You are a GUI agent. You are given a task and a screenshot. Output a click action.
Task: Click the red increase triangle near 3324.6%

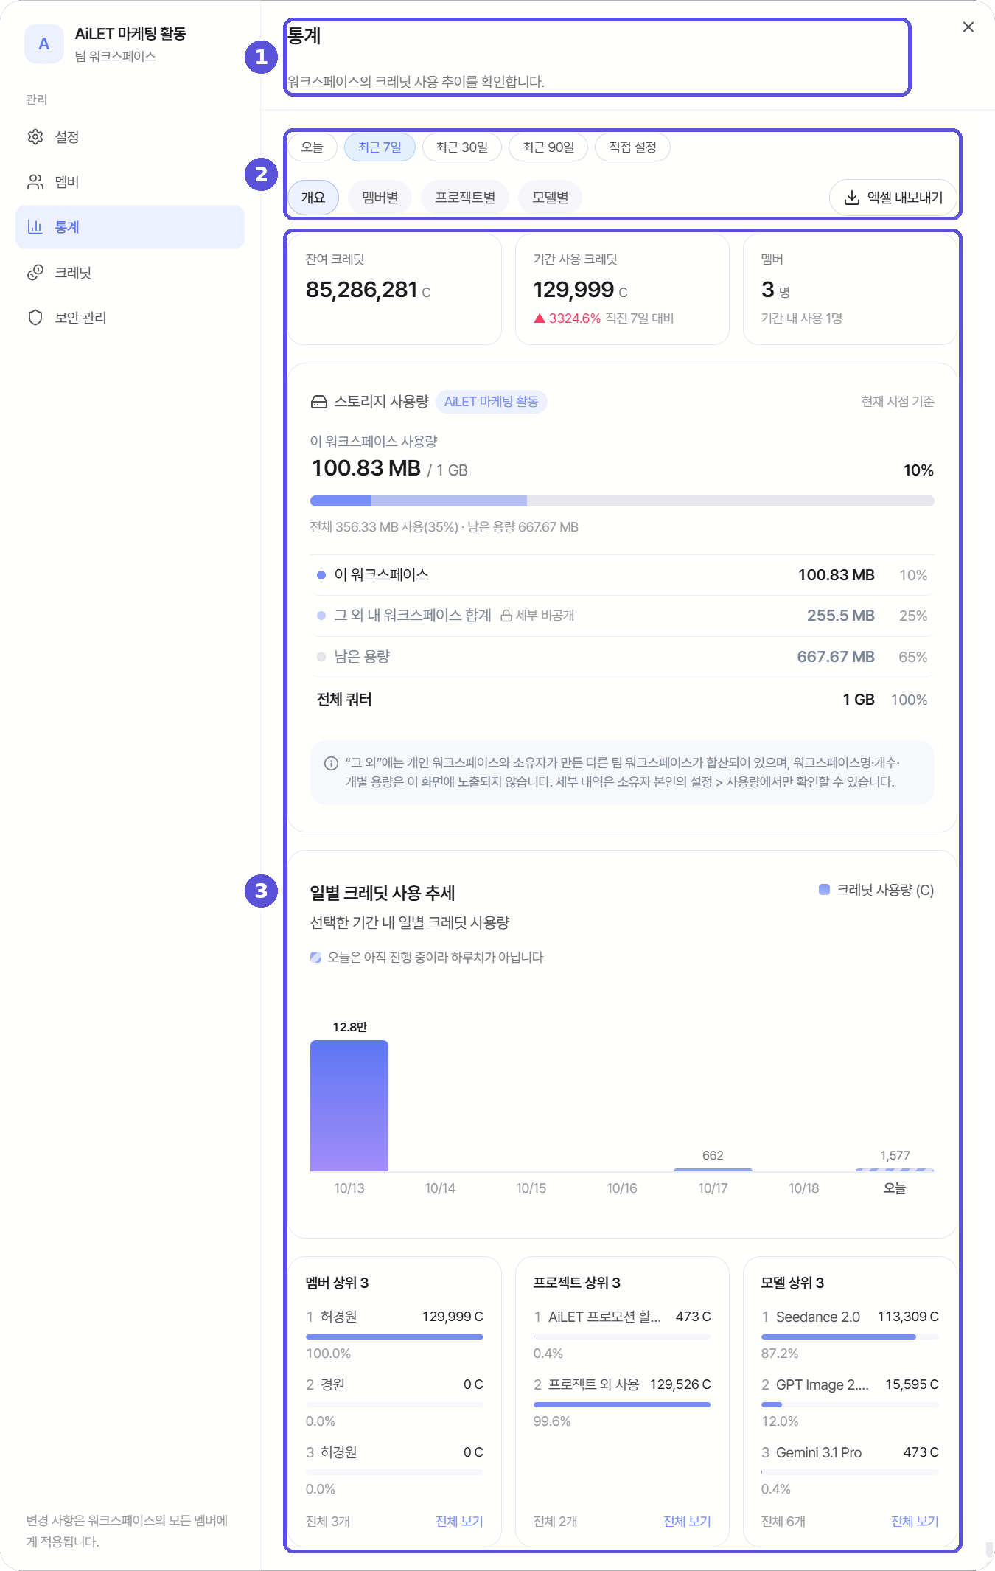pyautogui.click(x=540, y=318)
